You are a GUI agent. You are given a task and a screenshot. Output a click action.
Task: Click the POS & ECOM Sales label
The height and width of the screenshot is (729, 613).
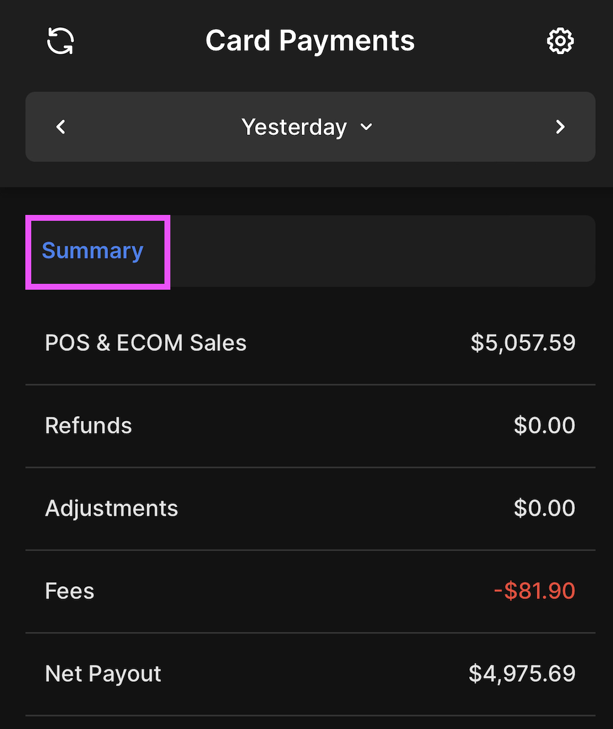[x=146, y=343]
